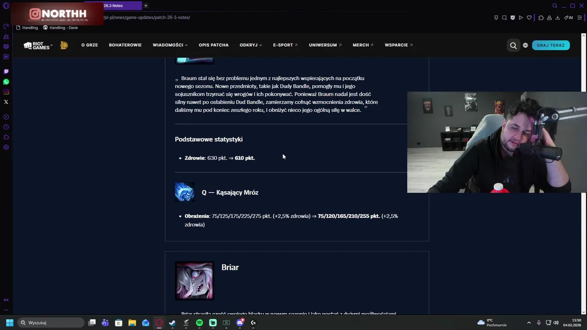The width and height of the screenshot is (587, 330).
Task: Click the Briar heading text
Action: [x=230, y=267]
